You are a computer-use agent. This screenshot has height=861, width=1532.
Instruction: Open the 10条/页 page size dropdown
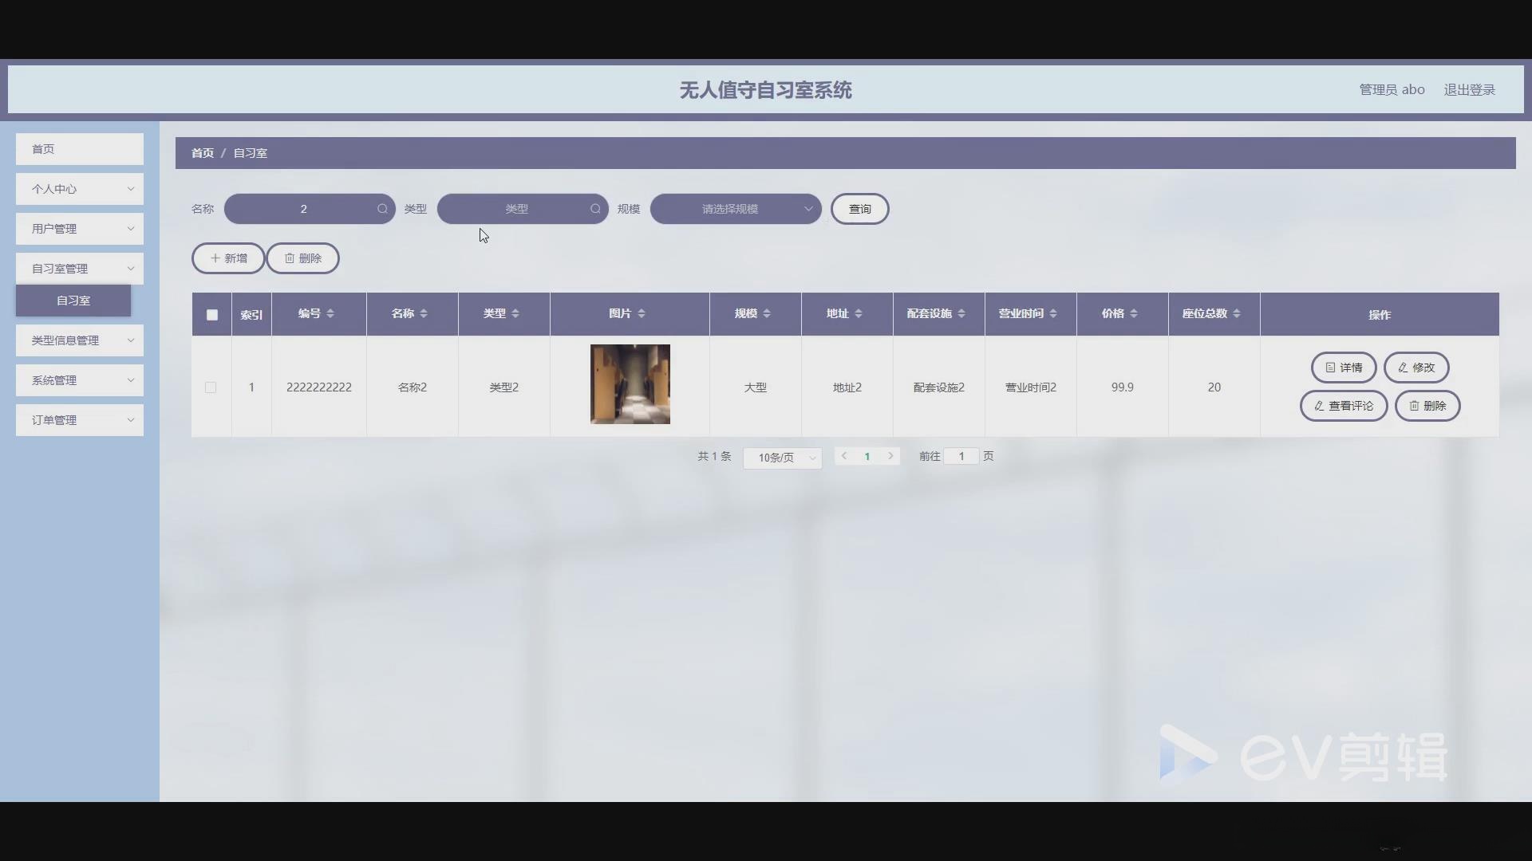tap(782, 458)
